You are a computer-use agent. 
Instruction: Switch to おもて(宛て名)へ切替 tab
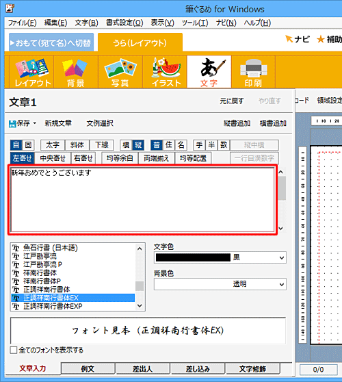pos(51,42)
